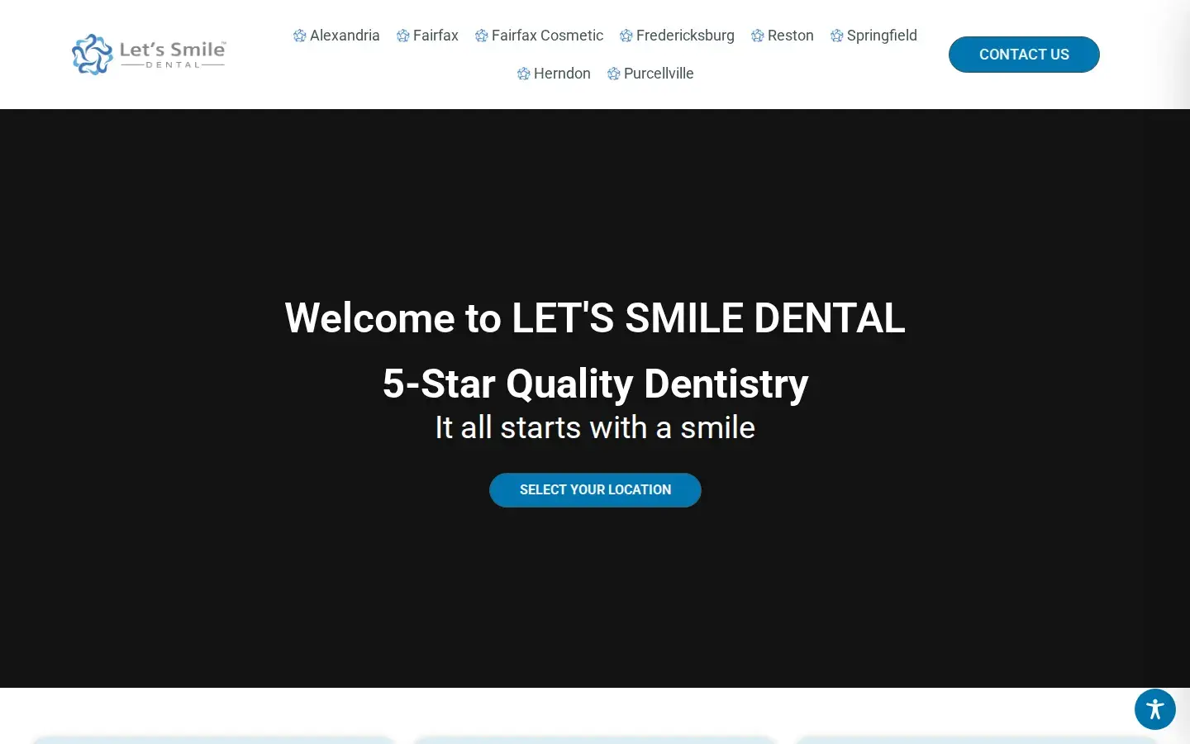Click the icon beside Purcellville
1190x744 pixels.
point(614,74)
